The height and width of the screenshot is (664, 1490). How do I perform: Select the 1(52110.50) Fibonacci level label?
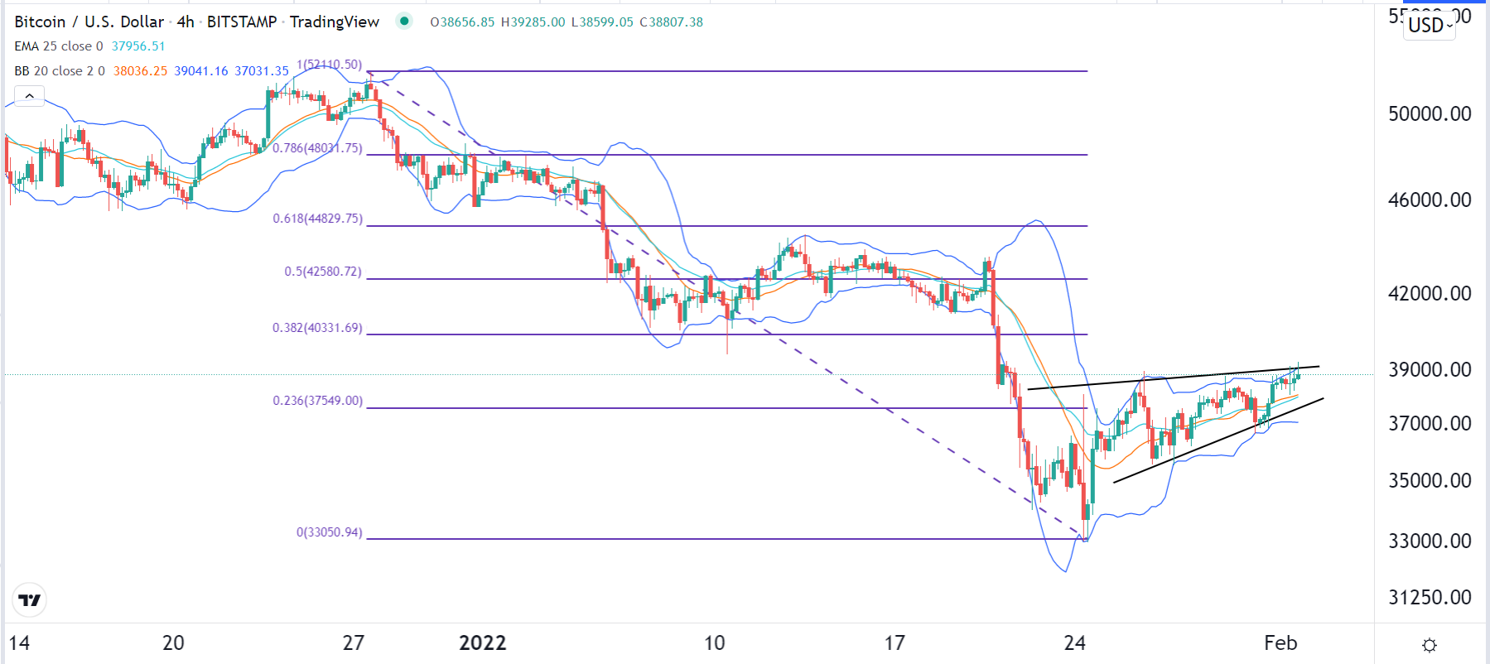tap(330, 65)
